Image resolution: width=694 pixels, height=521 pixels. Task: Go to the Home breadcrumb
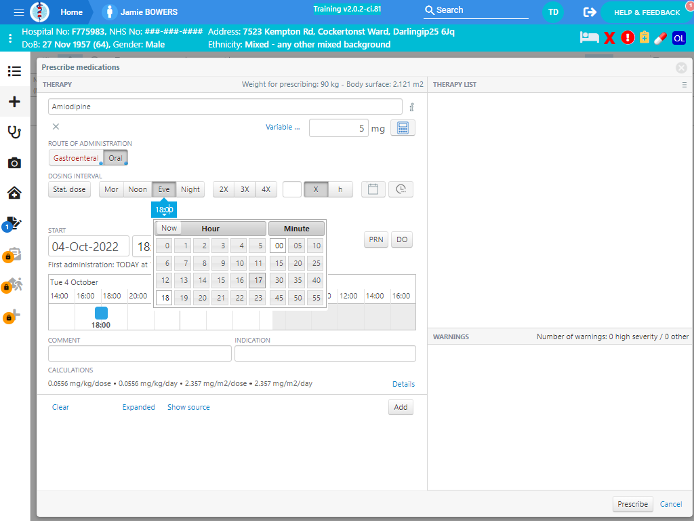(71, 12)
